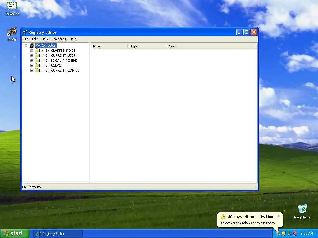
Task: Click the HKEY_CLASSES_ROOT folder icon
Action: click(37, 51)
